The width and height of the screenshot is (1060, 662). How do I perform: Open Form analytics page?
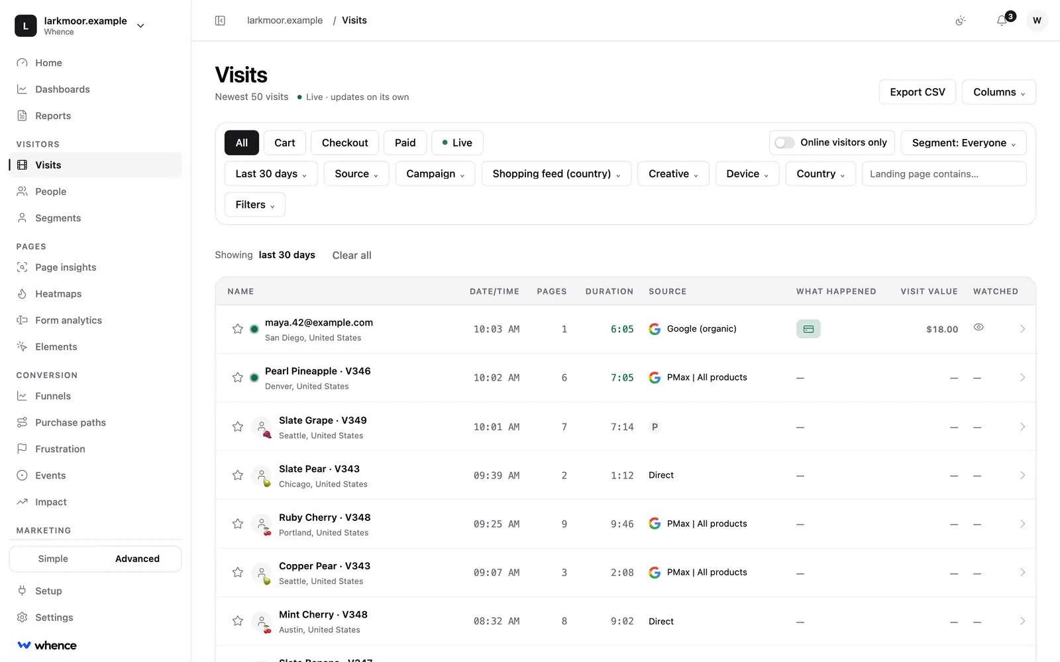pos(95,320)
